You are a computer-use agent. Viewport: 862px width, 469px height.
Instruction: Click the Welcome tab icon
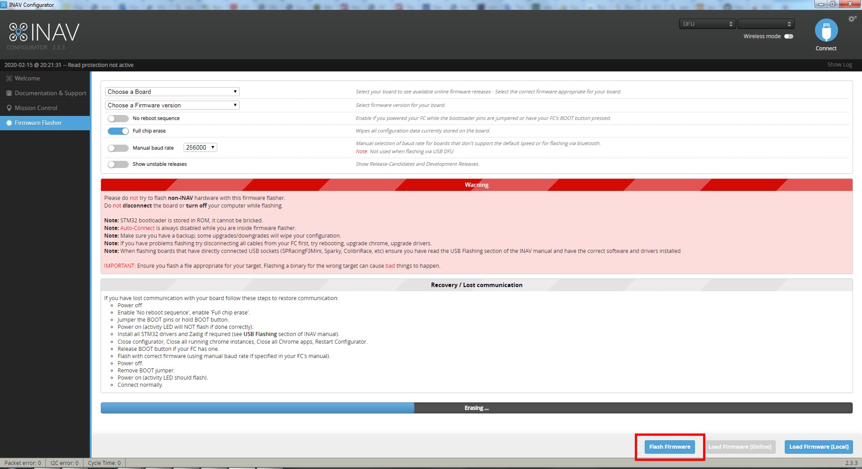(x=9, y=79)
